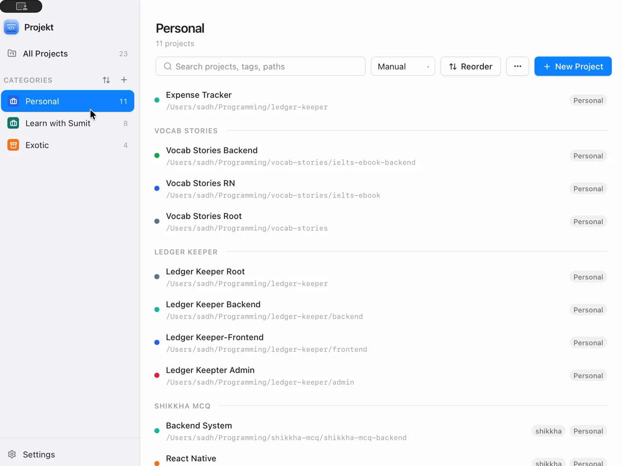
Task: Click the SHIKKHA MCQ group header
Action: point(182,406)
